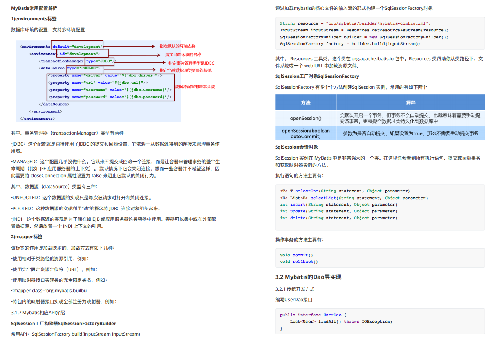The height and width of the screenshot is (338, 488).
Task: Click the table header "解释"
Action: [411, 102]
